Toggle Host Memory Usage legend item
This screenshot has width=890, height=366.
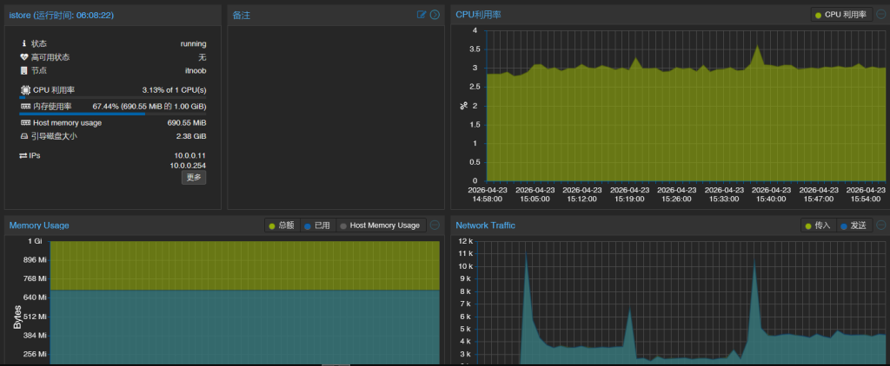[x=380, y=225]
